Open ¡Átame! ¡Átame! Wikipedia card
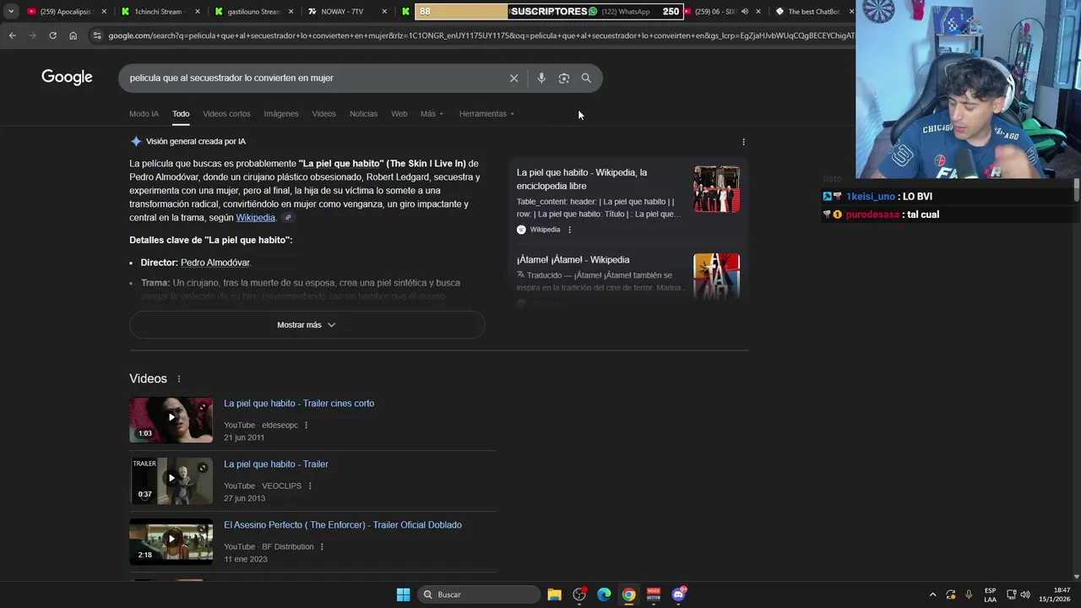Viewport: 1081px width, 608px height. pos(573,260)
